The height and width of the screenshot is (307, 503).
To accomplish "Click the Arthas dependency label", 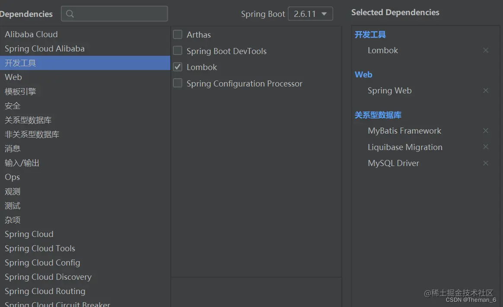I will point(199,35).
